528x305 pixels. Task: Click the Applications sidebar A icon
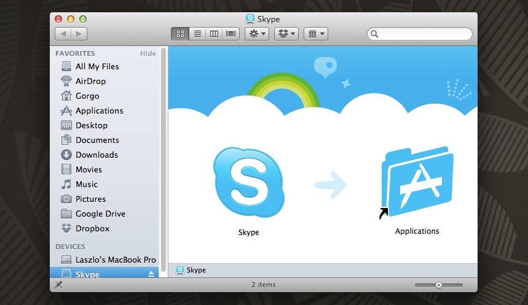[66, 110]
